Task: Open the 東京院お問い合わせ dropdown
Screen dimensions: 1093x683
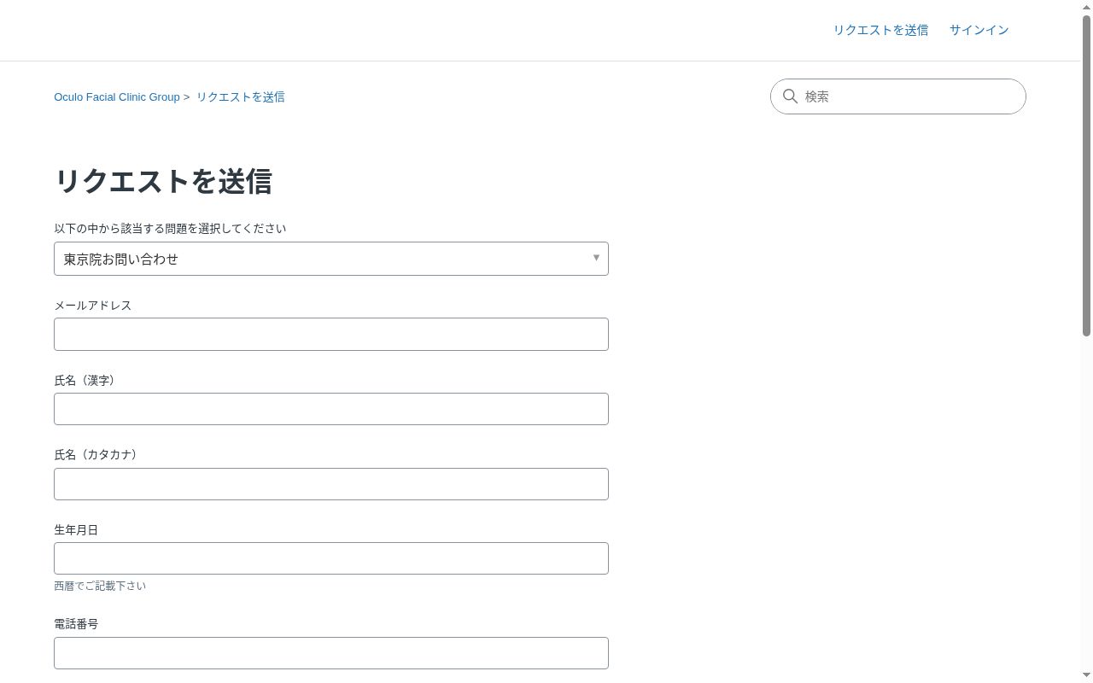Action: [x=331, y=259]
